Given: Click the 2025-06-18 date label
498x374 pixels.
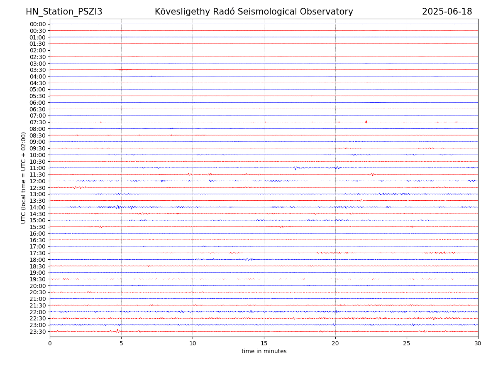Looking at the screenshot, I should (x=447, y=12).
